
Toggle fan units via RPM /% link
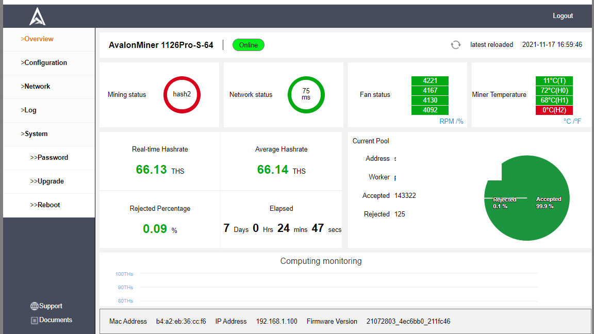[x=451, y=121]
